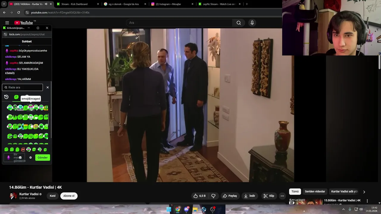
Task: Open the three-dot more actions menu beside Klip
Action: (x=282, y=196)
